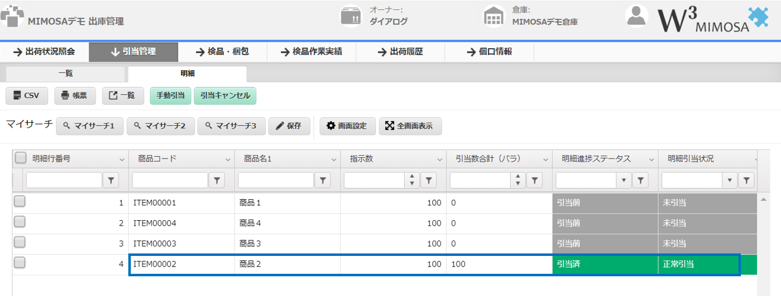This screenshot has width=781, height=296.
Task: Click filter funnel icon for 商品コード column
Action: tap(217, 180)
